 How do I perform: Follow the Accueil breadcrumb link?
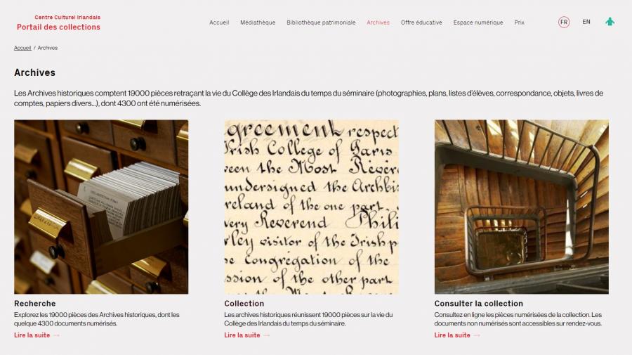coord(22,48)
